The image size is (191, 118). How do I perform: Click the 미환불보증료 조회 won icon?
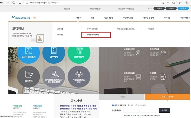(x=79, y=77)
